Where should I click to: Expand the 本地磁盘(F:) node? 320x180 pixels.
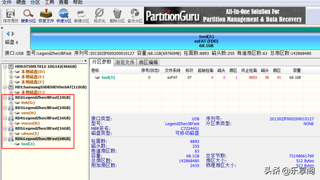coord(11,82)
